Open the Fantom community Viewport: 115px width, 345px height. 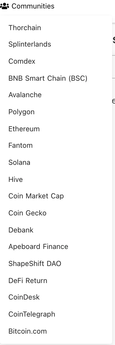pyautogui.click(x=56, y=146)
